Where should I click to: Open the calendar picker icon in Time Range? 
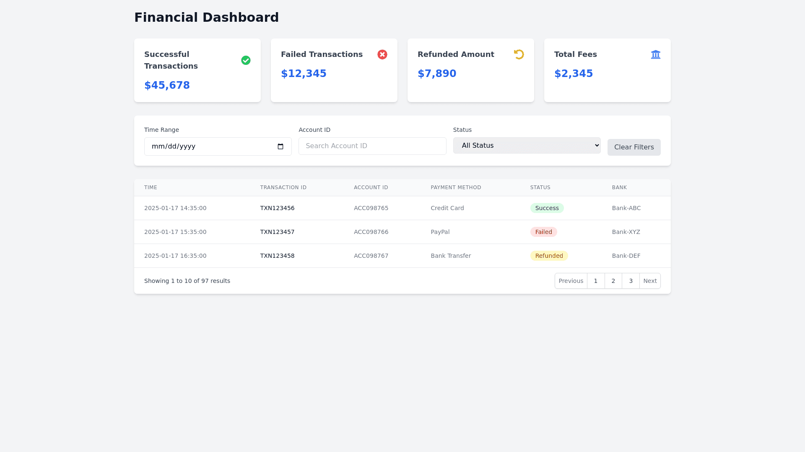point(280,146)
